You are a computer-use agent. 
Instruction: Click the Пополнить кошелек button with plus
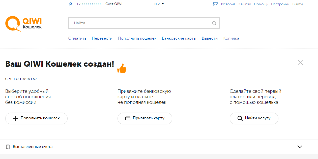click(36, 118)
